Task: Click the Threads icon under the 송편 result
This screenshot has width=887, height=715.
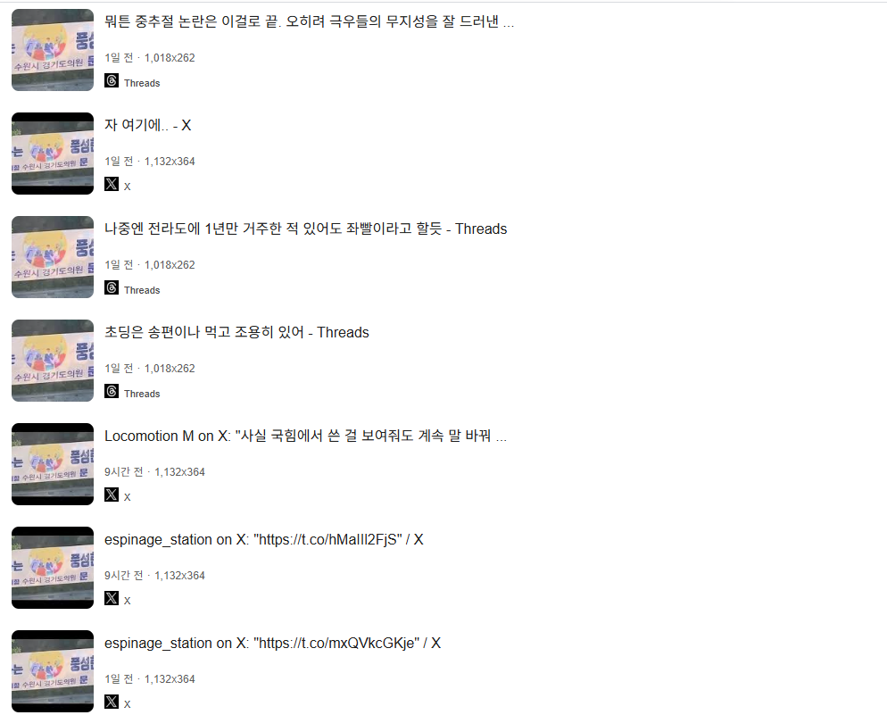Action: coord(112,391)
